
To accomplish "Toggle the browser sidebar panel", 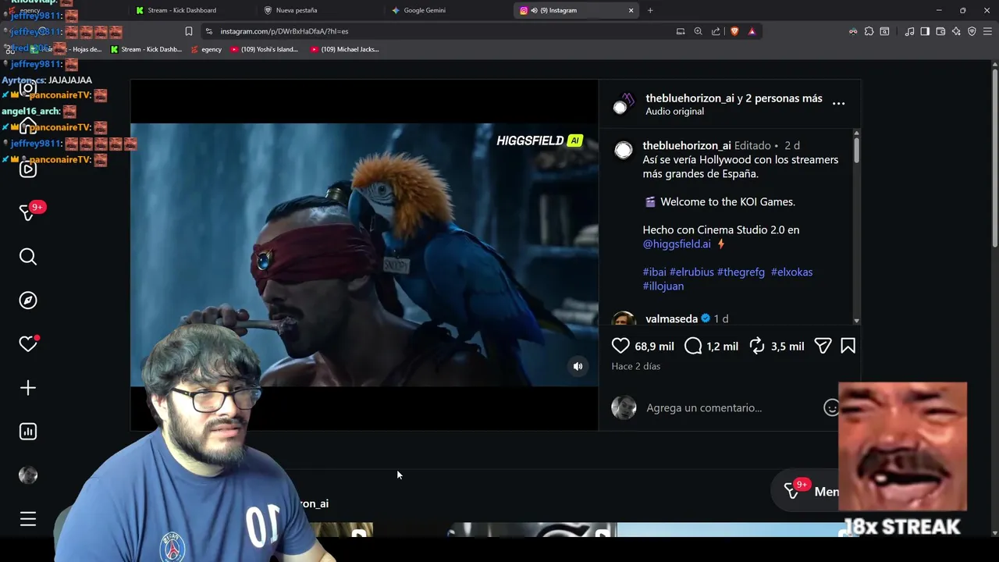I will click(x=925, y=31).
